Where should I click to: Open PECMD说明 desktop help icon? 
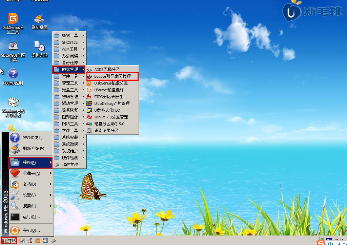click(x=13, y=77)
